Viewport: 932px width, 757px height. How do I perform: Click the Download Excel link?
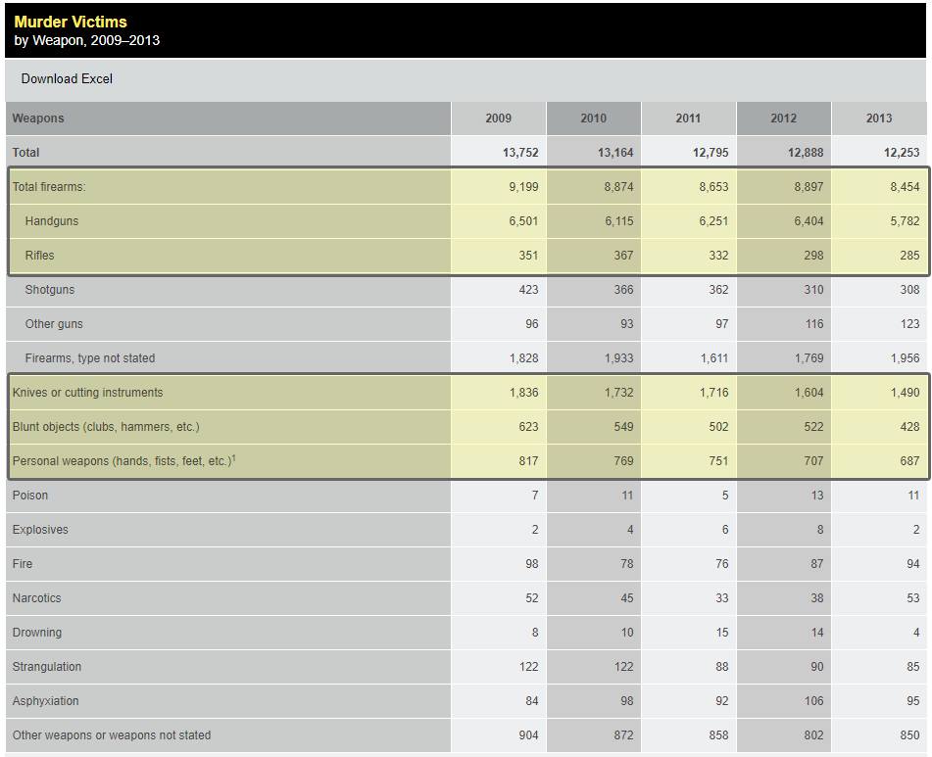click(x=67, y=78)
